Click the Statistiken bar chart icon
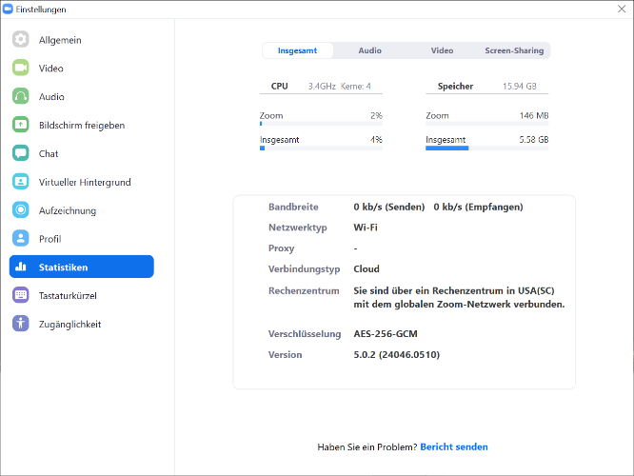634x476 pixels. pos(21,268)
